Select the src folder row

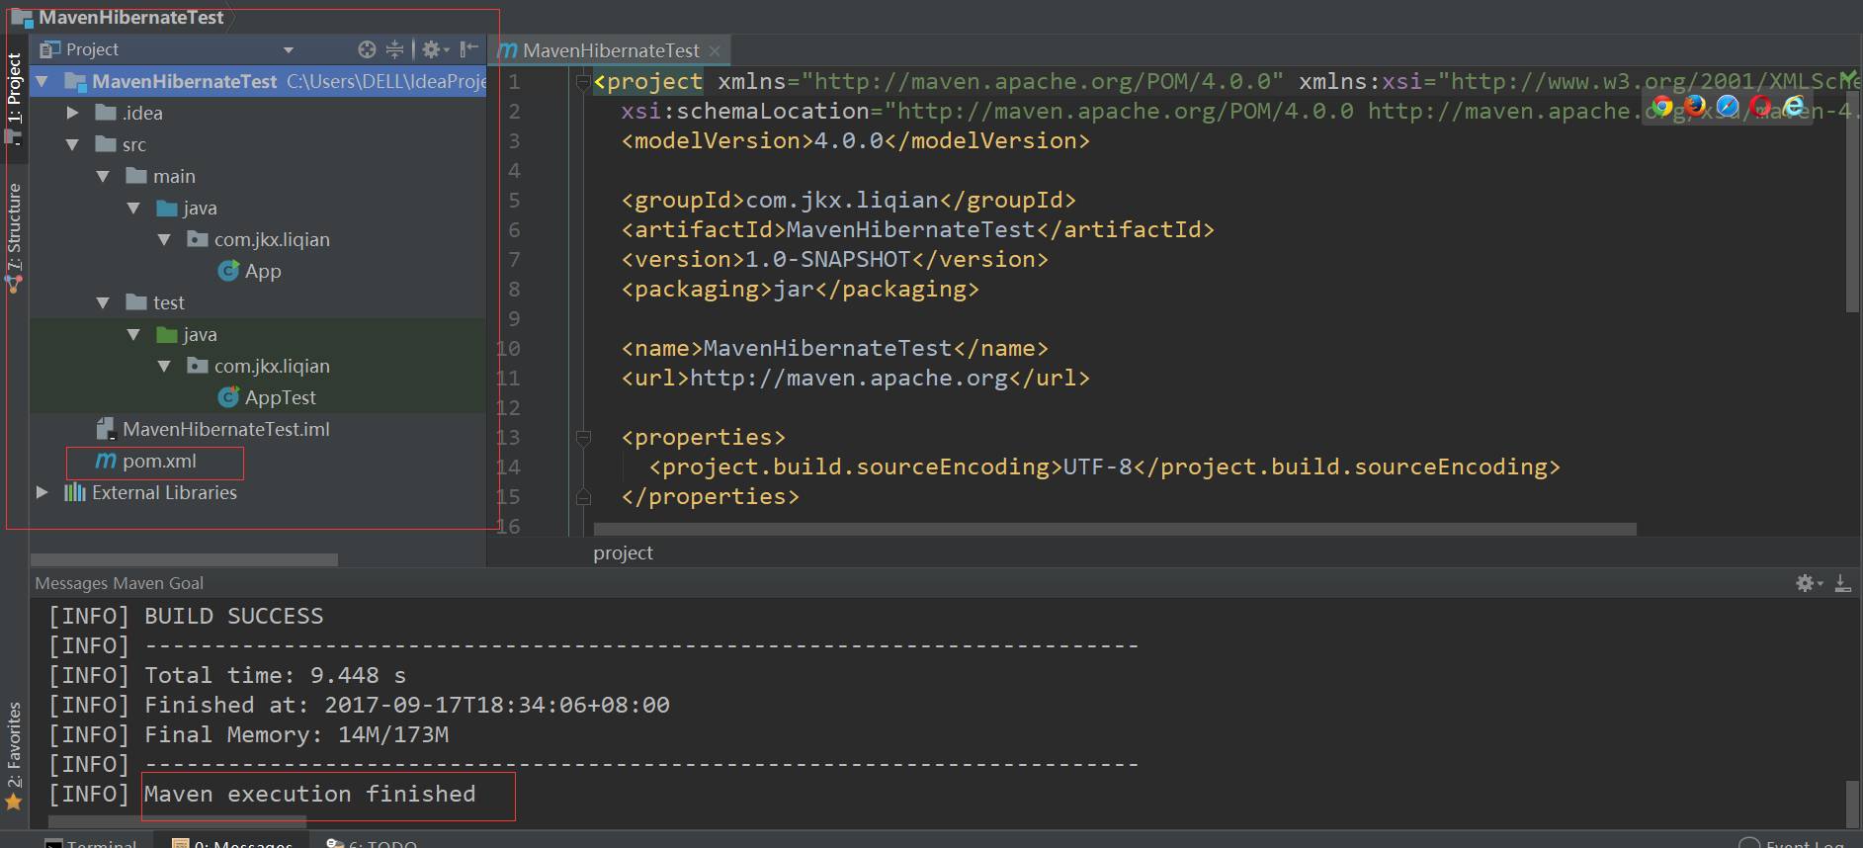pos(257,144)
